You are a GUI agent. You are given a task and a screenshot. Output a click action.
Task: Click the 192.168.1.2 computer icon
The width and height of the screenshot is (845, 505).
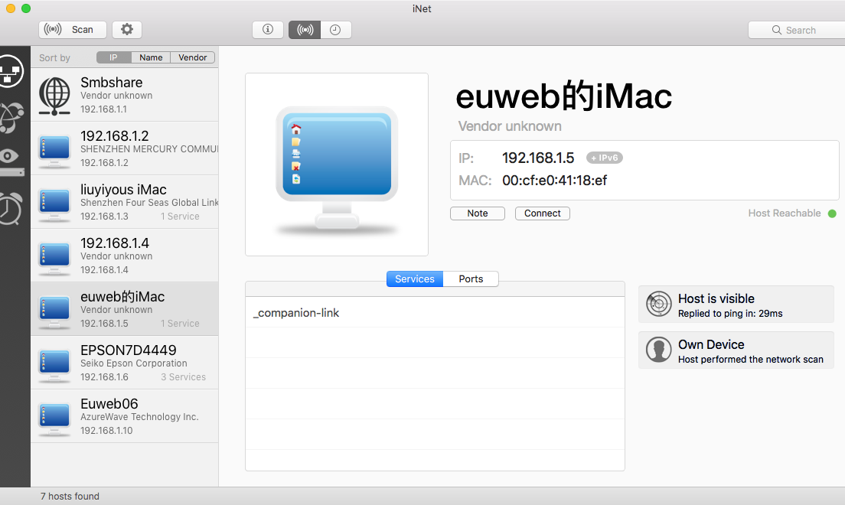[x=54, y=151]
